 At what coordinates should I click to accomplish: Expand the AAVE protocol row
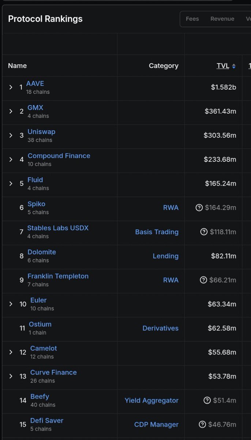coord(11,87)
